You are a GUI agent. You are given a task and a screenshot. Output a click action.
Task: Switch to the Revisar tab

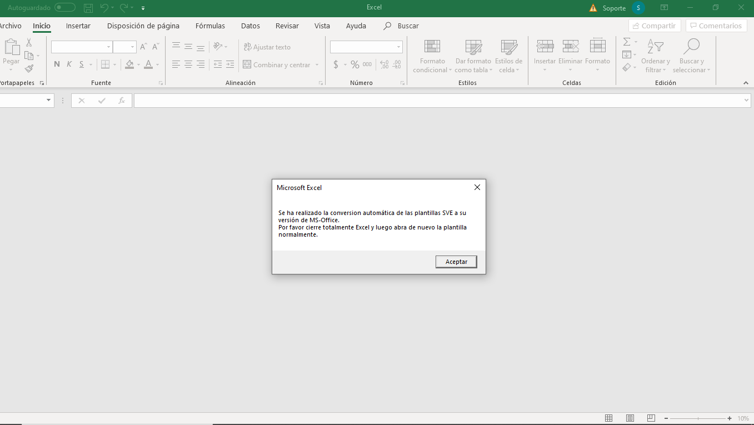287,26
